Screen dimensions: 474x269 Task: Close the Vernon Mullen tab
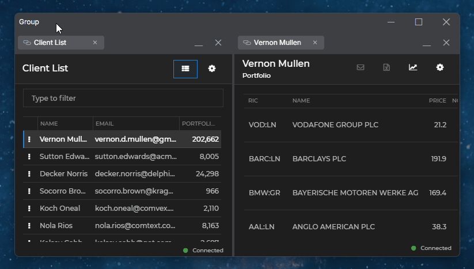click(x=315, y=43)
